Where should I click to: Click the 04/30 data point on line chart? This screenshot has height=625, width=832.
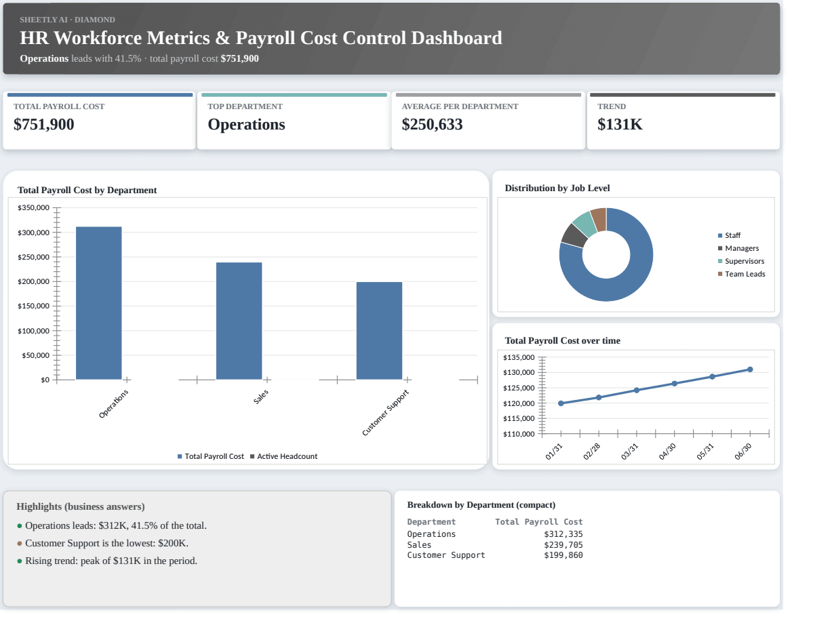point(674,384)
